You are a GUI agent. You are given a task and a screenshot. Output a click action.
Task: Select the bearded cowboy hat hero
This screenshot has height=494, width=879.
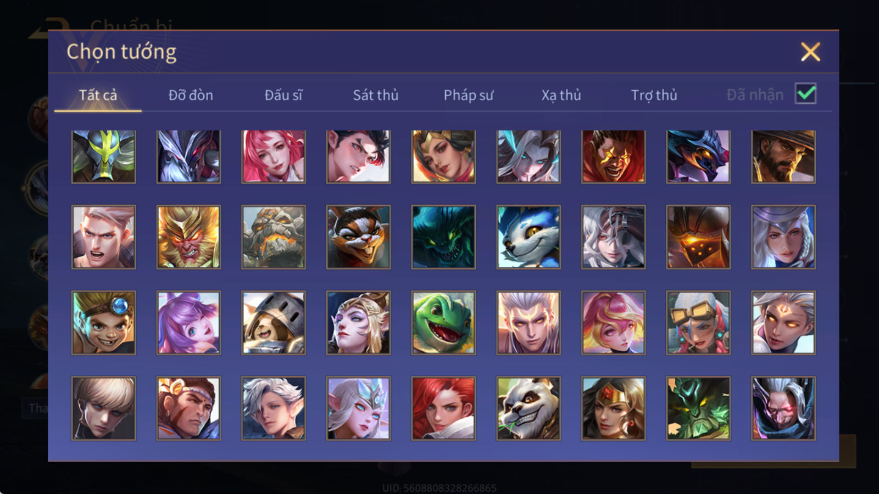(783, 156)
